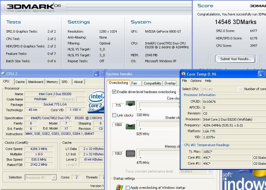Click the memory clock chip icon
266x190 pixels.
(130, 153)
